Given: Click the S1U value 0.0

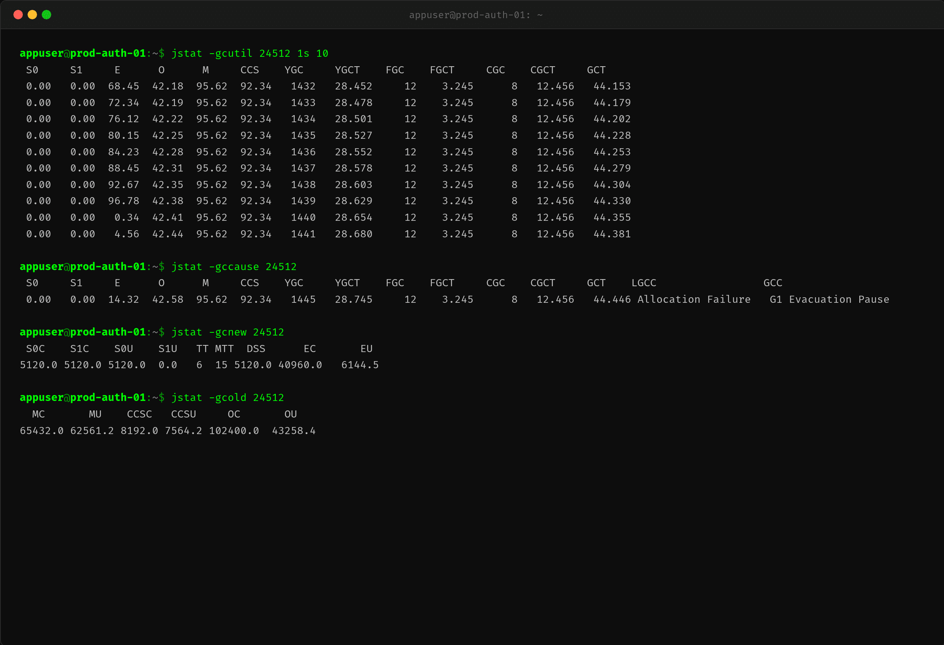Looking at the screenshot, I should click(x=168, y=365).
